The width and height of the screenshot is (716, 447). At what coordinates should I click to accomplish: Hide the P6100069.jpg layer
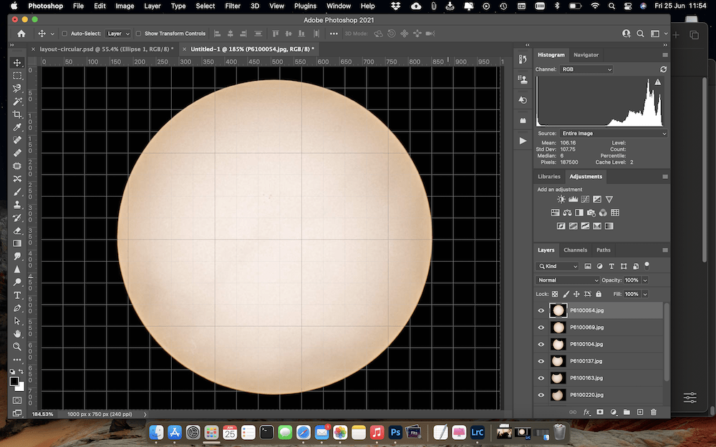[541, 328]
